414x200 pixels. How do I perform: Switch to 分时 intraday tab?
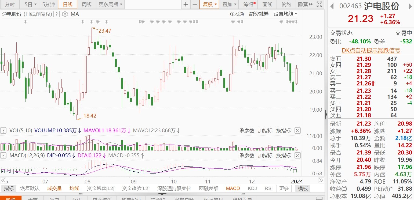[x=10, y=4]
